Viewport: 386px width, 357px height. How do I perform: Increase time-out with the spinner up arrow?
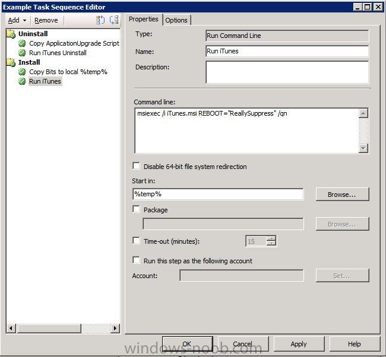click(271, 238)
